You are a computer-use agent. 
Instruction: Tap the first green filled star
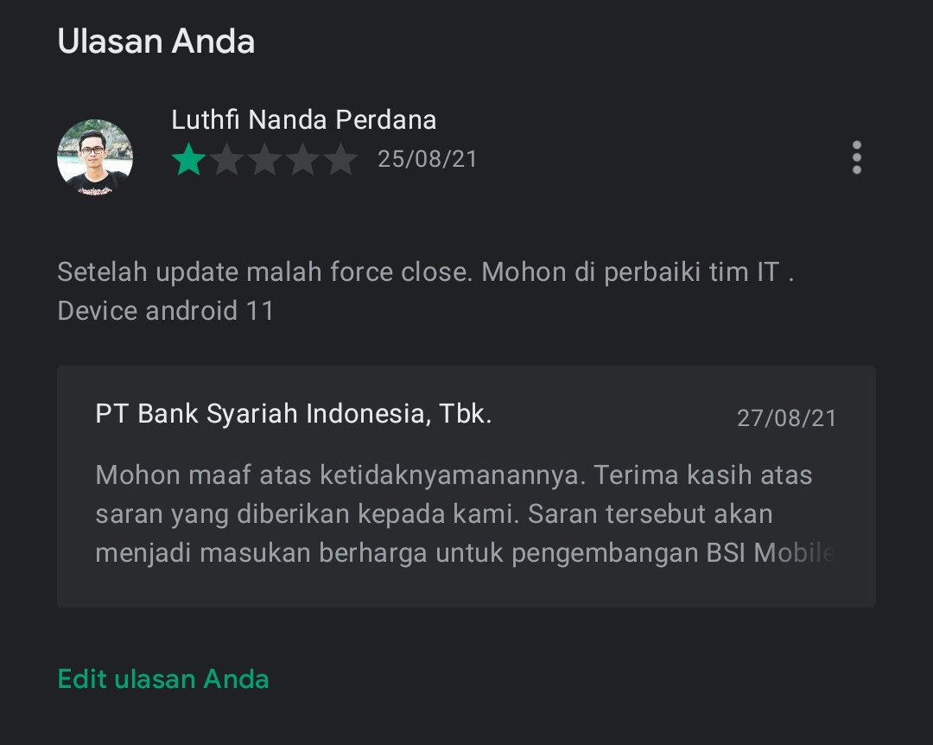[188, 160]
